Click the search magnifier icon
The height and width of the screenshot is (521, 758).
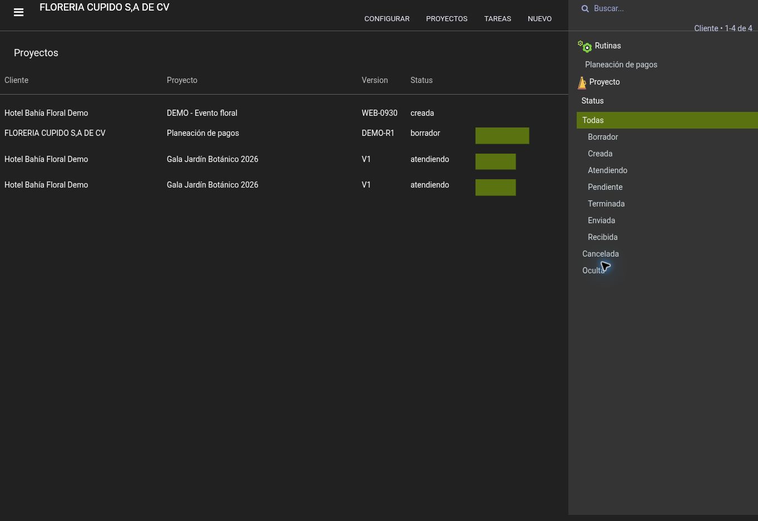tap(585, 8)
